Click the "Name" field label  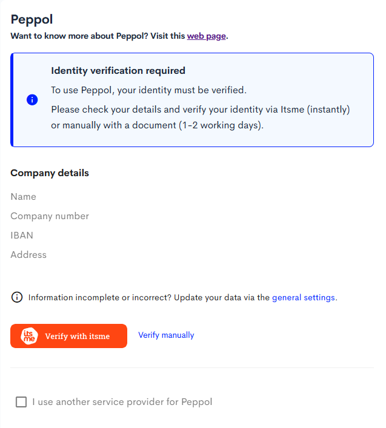23,197
